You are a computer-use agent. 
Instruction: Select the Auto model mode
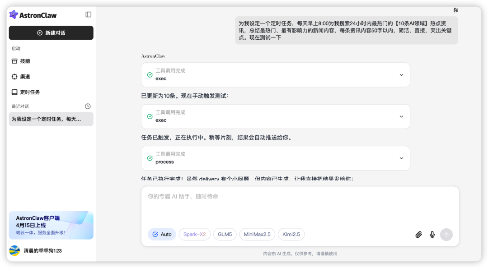coord(162,234)
